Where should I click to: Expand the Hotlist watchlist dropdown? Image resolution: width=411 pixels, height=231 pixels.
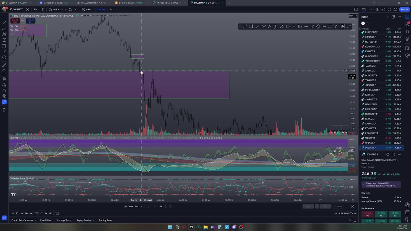(366, 17)
